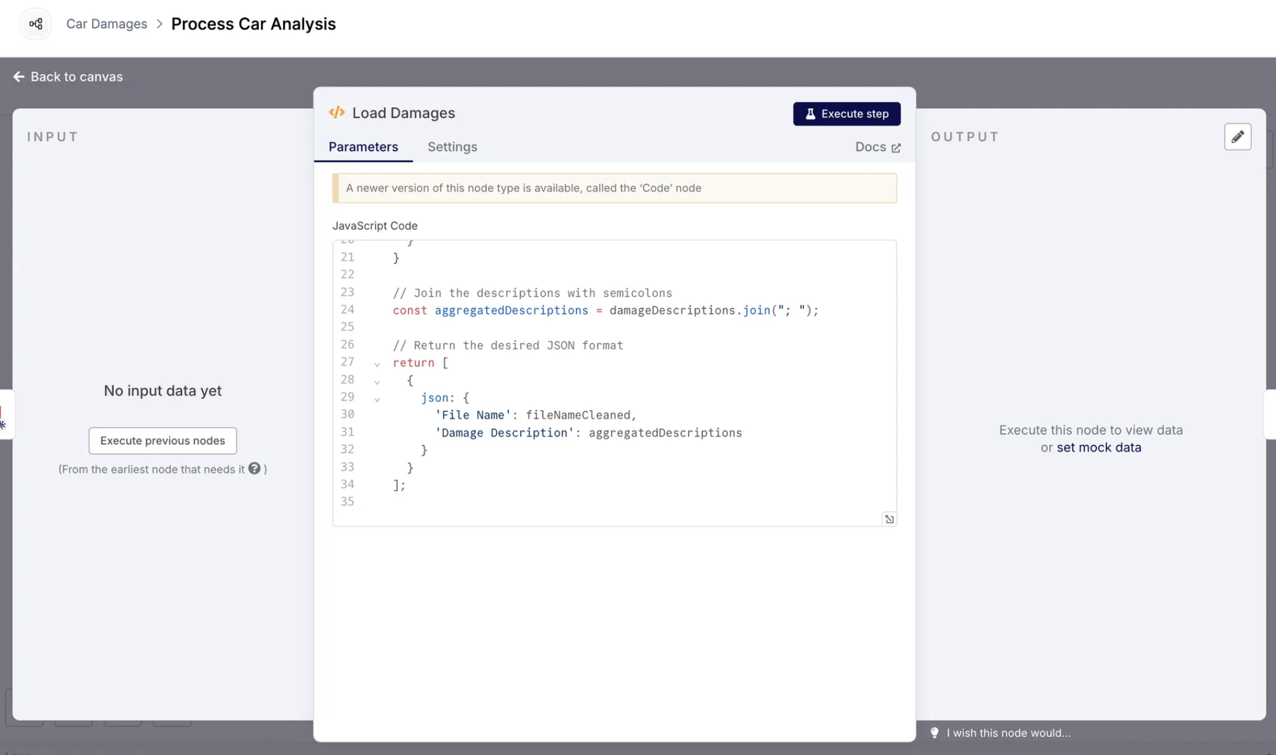Edit output with the pencil icon
The height and width of the screenshot is (755, 1276).
pyautogui.click(x=1237, y=136)
